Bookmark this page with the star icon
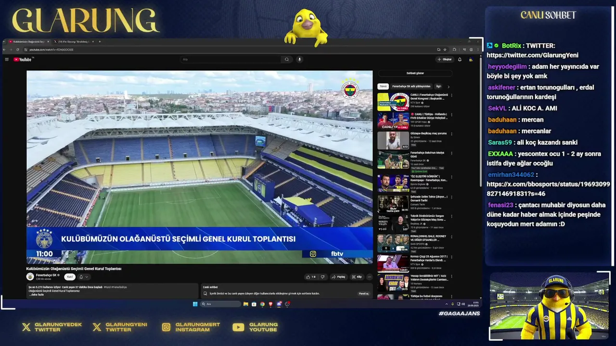The image size is (616, 346). pos(445,49)
